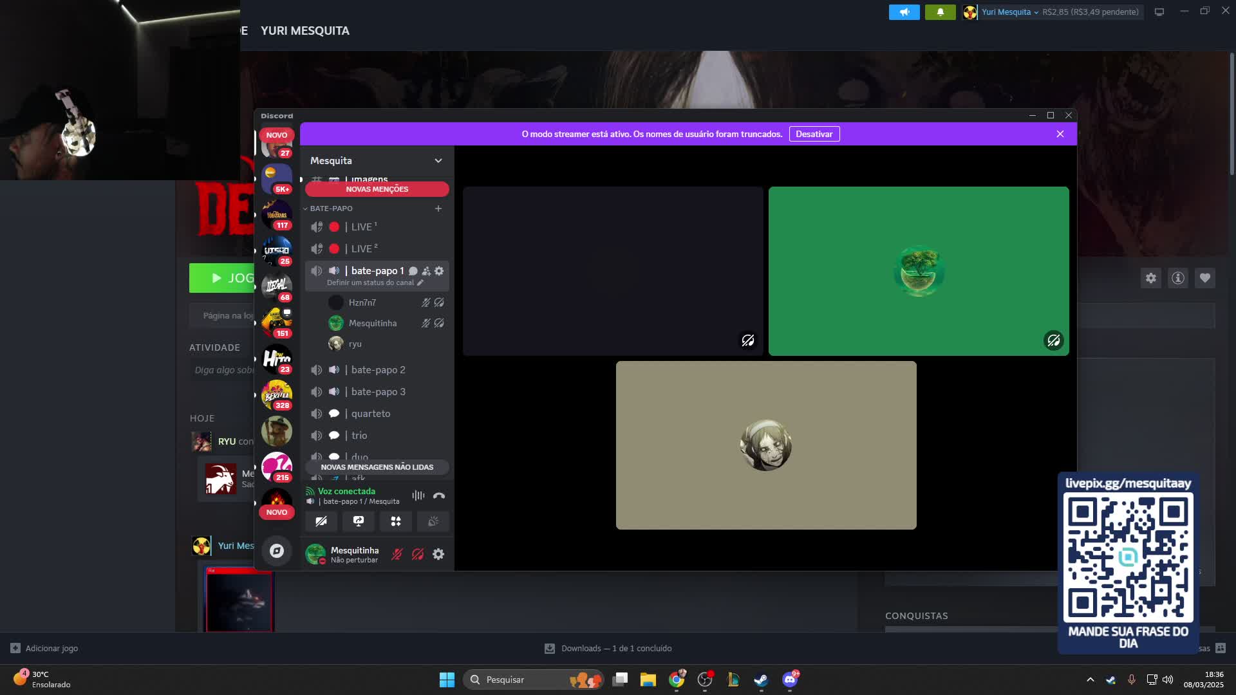
Task: Join the quarteto voice channel
Action: click(377, 413)
